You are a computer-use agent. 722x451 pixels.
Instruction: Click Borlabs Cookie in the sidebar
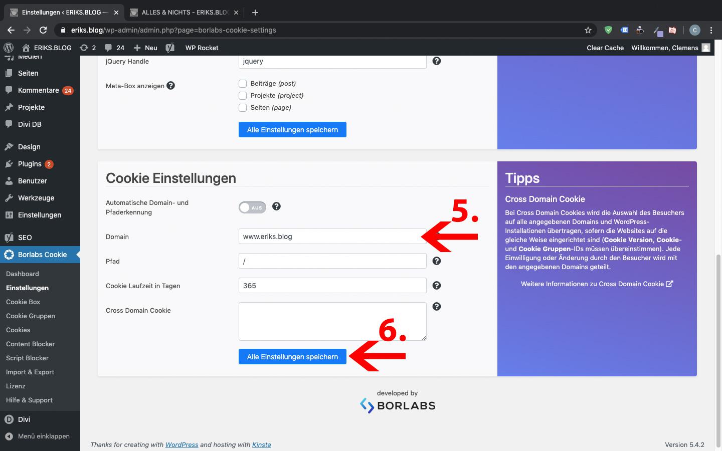[40, 255]
